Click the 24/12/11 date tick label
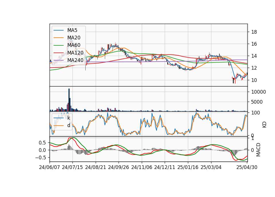The width and height of the screenshot is (275, 197). pos(165,167)
